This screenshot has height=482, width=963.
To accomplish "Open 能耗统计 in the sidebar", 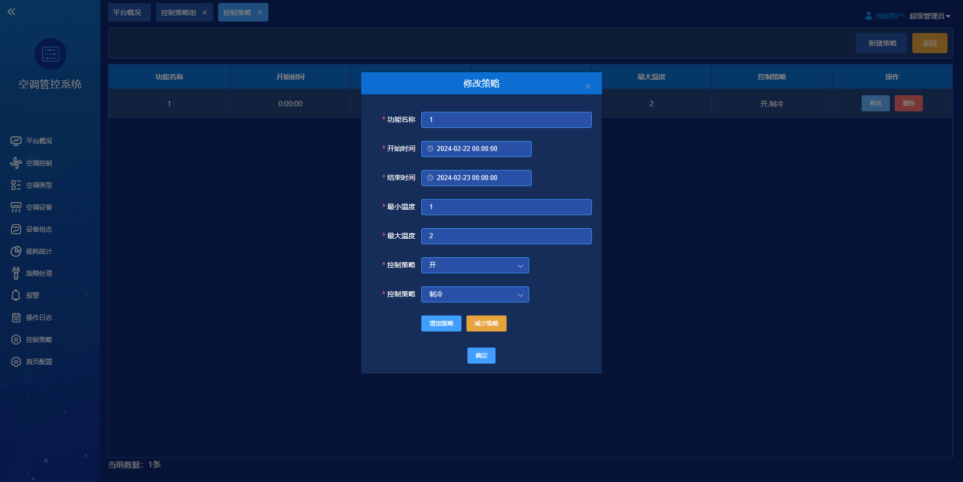I will (x=39, y=251).
